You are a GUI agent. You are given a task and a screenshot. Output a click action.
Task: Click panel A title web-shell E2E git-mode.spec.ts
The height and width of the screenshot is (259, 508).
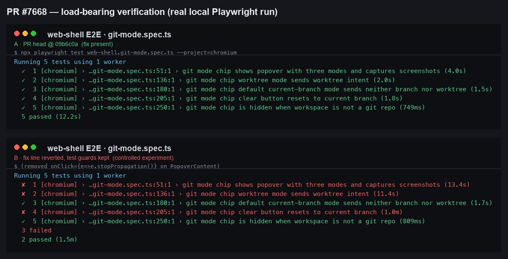click(109, 35)
